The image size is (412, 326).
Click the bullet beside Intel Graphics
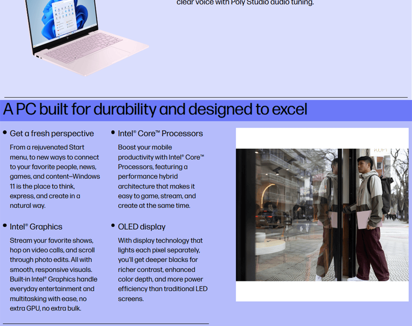coord(5,225)
